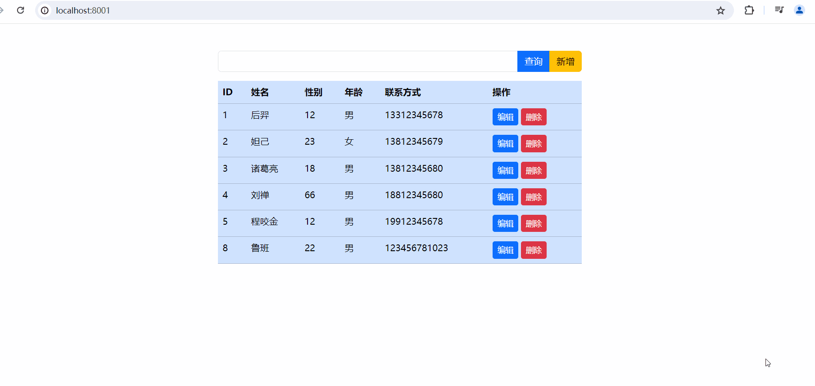Click the value 23 in 妲己's row
The width and height of the screenshot is (815, 386).
tap(310, 142)
